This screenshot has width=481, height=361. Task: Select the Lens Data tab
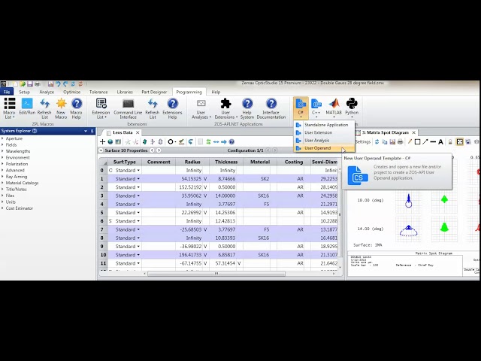(x=123, y=132)
